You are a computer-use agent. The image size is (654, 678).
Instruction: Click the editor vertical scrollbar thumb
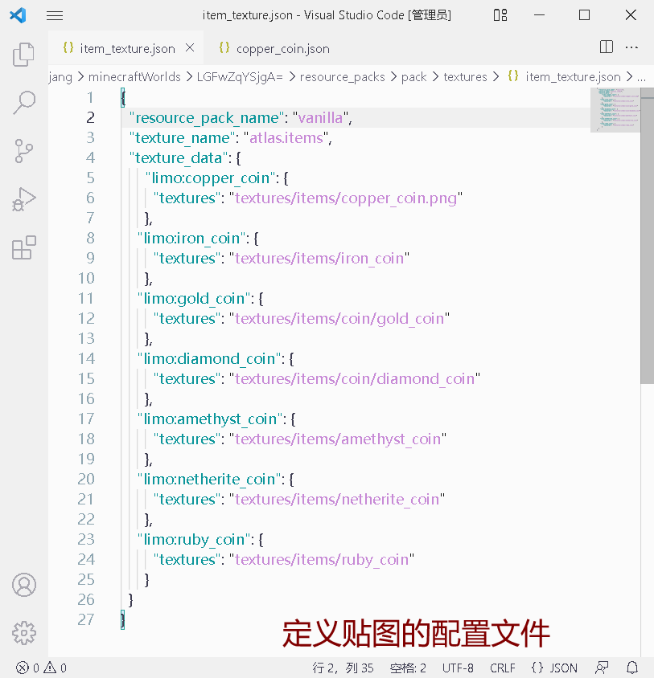point(647,235)
